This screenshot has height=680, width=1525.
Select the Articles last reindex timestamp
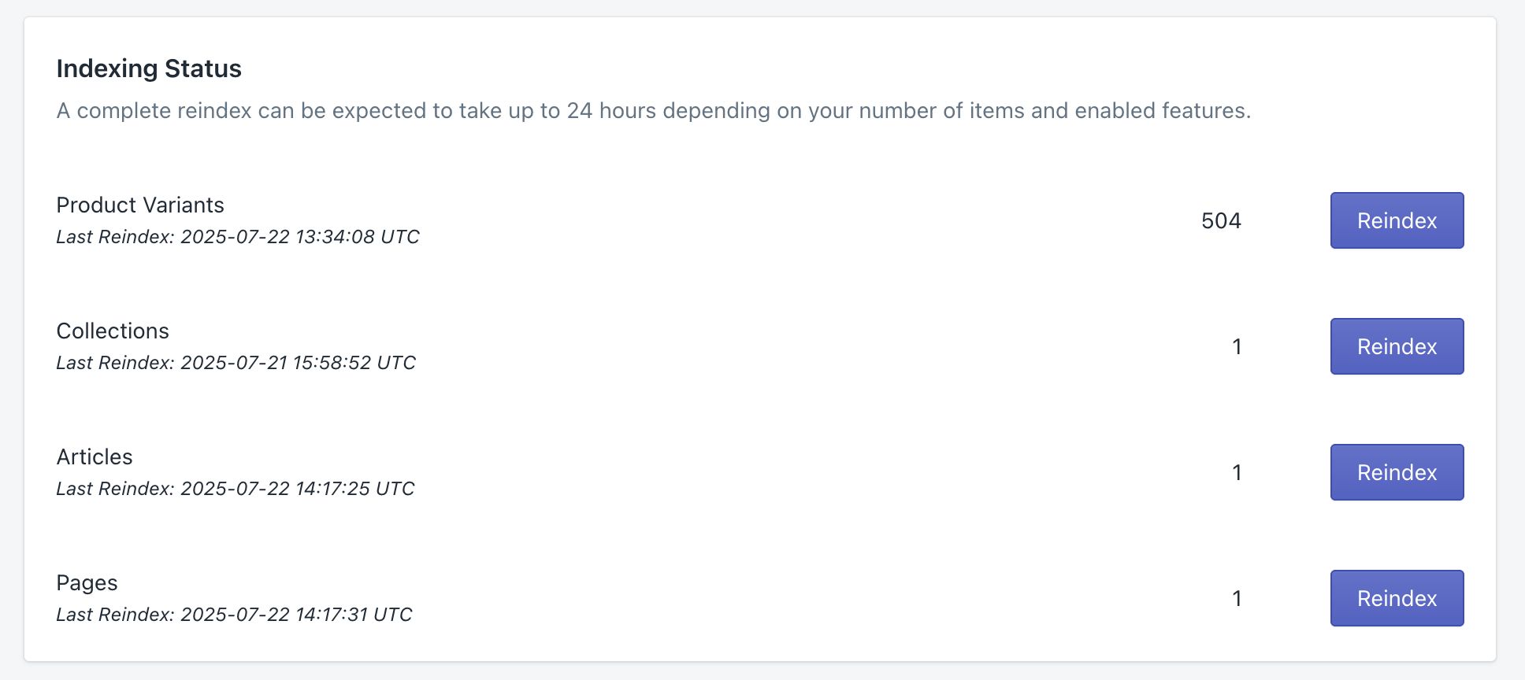[x=235, y=489]
